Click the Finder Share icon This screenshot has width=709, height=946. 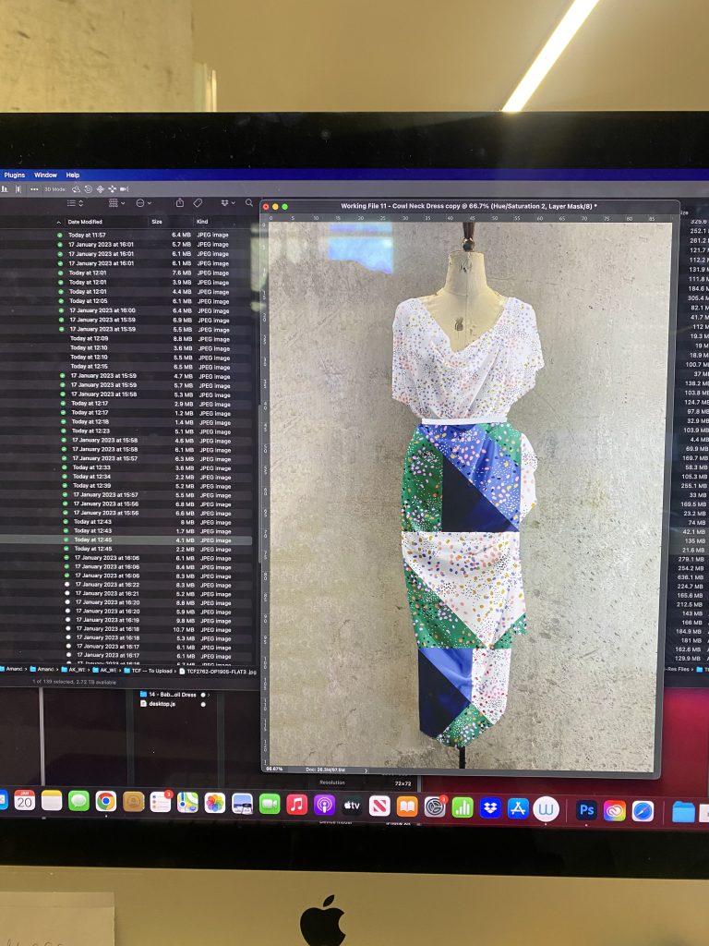tap(180, 203)
